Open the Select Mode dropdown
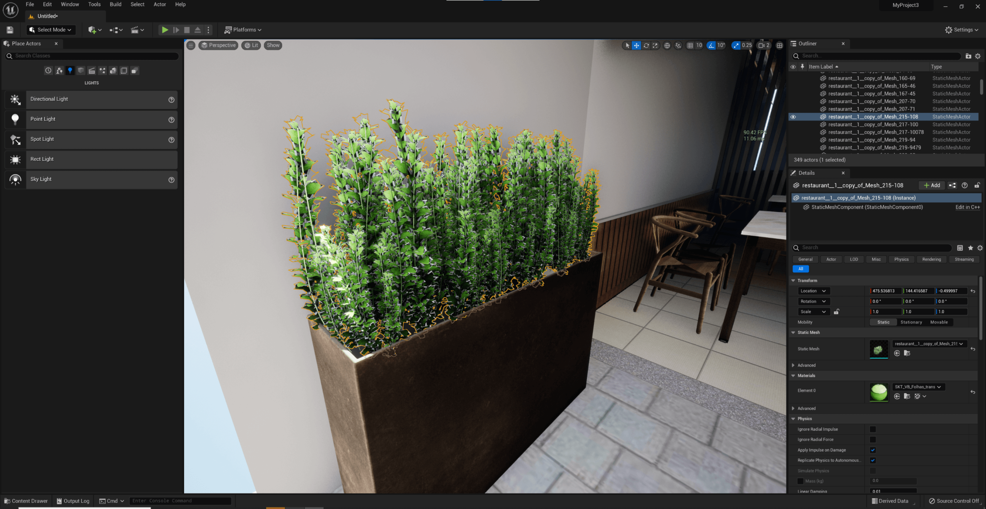Screen dimensions: 986x509 [x=50, y=30]
